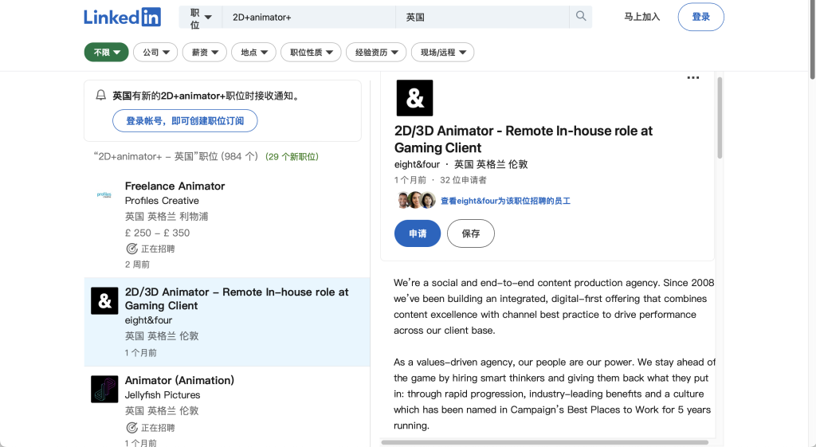Click the bell notification icon
Image resolution: width=816 pixels, height=447 pixels.
click(x=101, y=96)
